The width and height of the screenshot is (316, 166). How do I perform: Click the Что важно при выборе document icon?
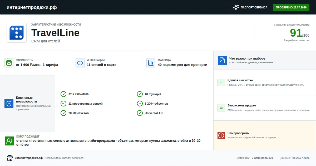click(x=222, y=60)
